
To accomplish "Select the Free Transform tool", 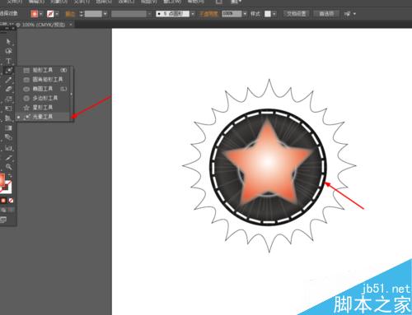I will tap(8, 109).
